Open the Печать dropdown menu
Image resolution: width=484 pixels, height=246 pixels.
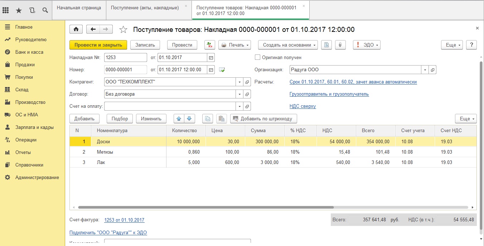tap(234, 45)
